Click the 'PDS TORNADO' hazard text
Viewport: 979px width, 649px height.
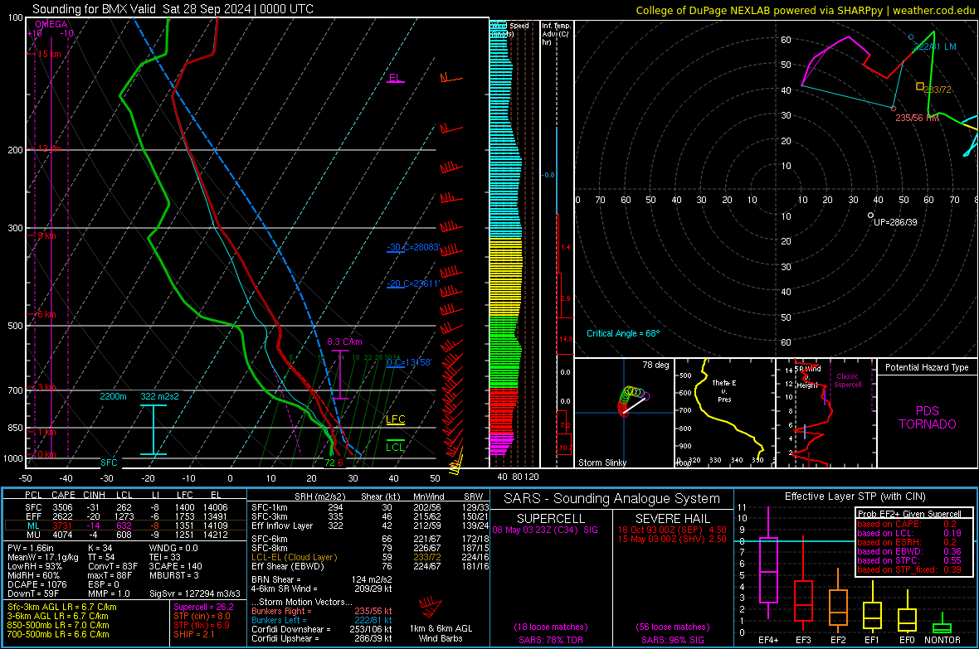point(928,418)
